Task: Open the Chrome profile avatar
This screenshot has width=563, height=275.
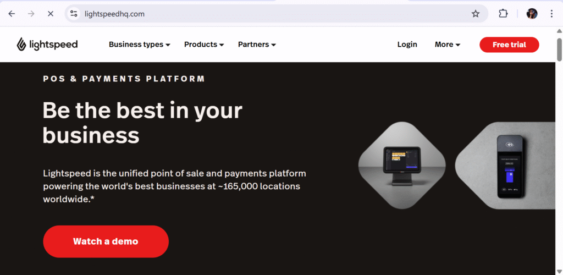Action: point(532,14)
